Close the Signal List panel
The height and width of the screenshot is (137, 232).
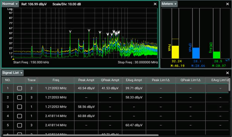point(228,73)
